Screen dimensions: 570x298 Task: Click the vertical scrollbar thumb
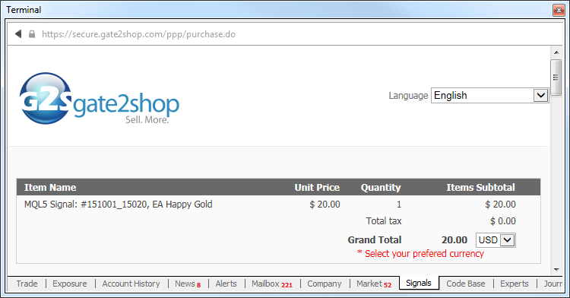click(x=556, y=78)
